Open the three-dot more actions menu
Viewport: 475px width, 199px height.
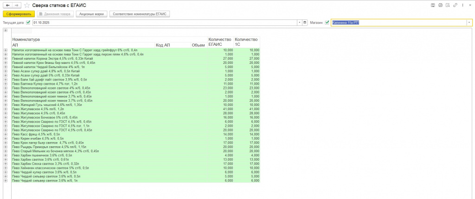(462, 5)
